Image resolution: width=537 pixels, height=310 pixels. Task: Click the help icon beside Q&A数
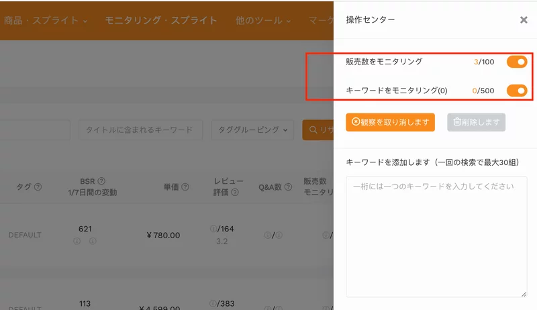tap(289, 187)
